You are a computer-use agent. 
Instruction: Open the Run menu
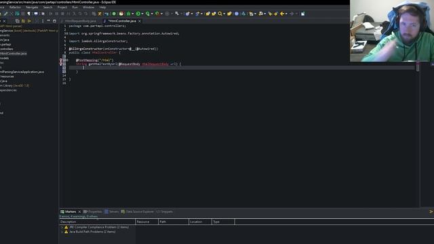pyautogui.click(x=75, y=7)
